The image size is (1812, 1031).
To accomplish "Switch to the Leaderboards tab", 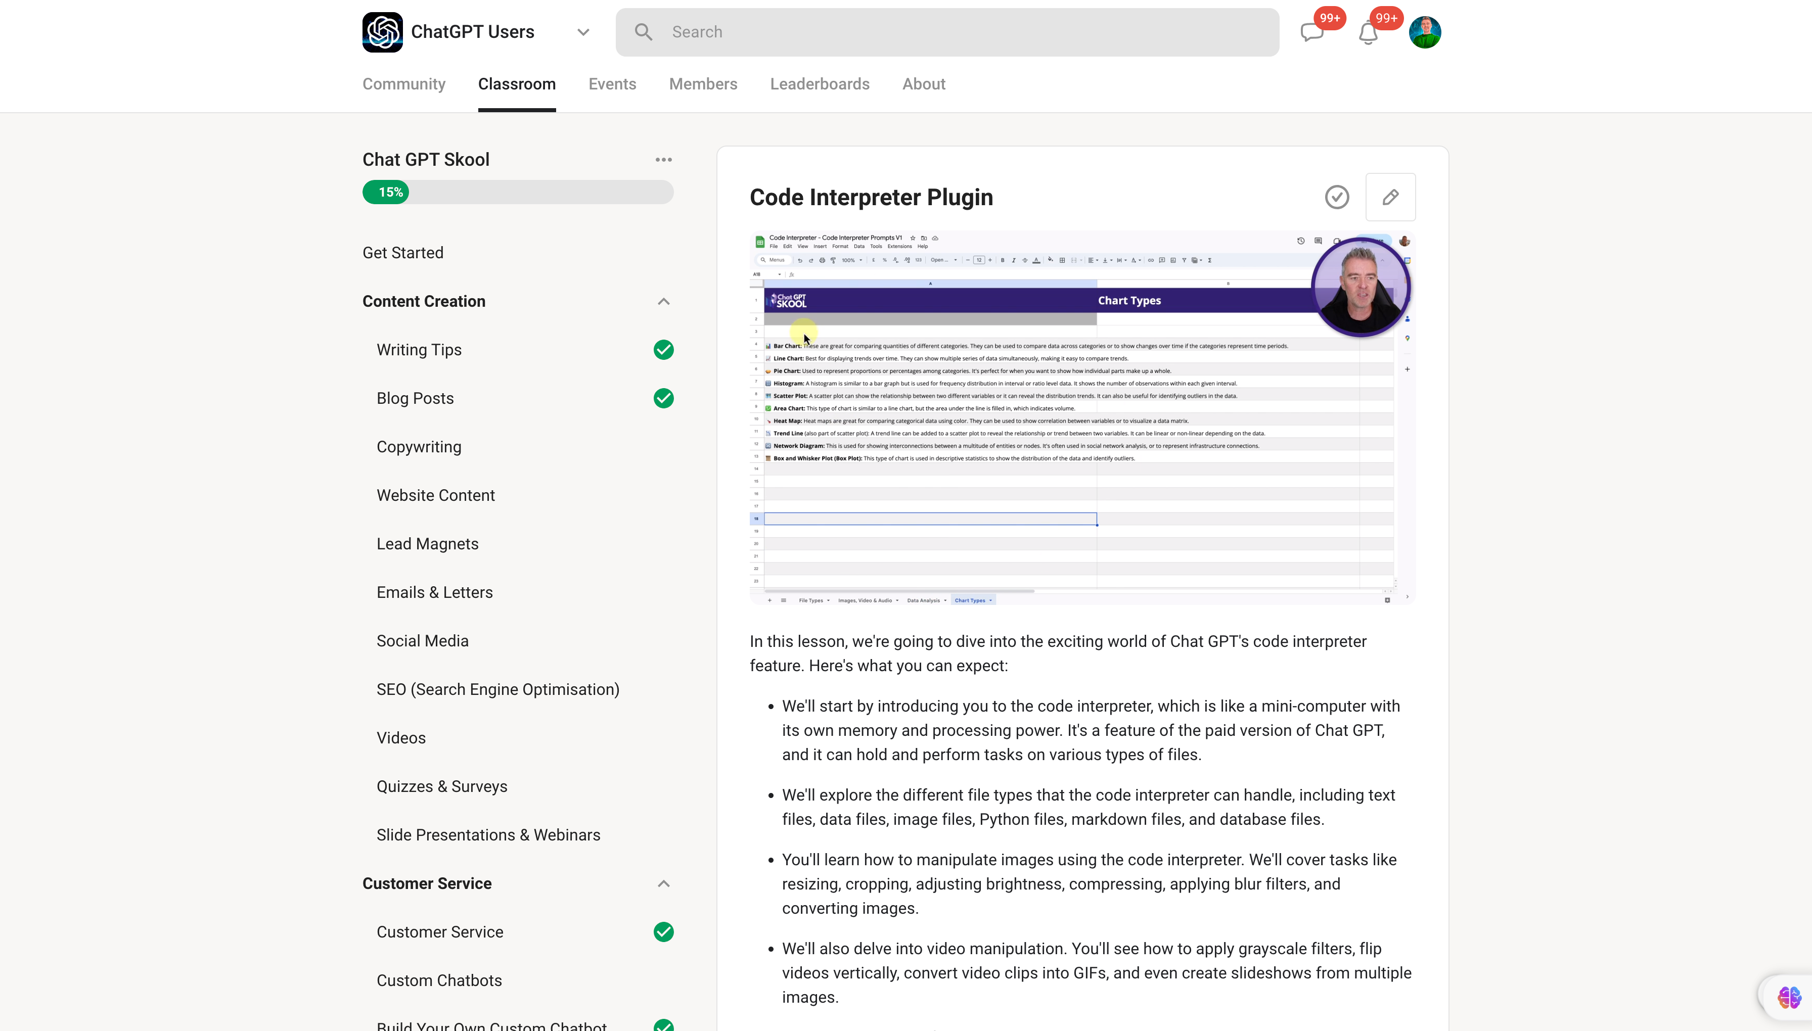I will pyautogui.click(x=819, y=83).
